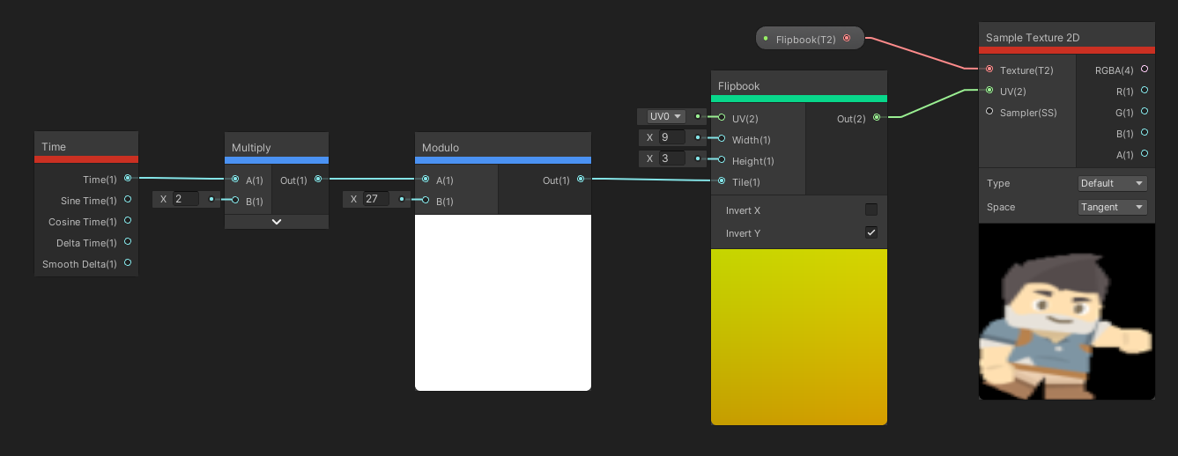Click the Flipbook Tile(1) input port
This screenshot has width=1178, height=456.
722,181
